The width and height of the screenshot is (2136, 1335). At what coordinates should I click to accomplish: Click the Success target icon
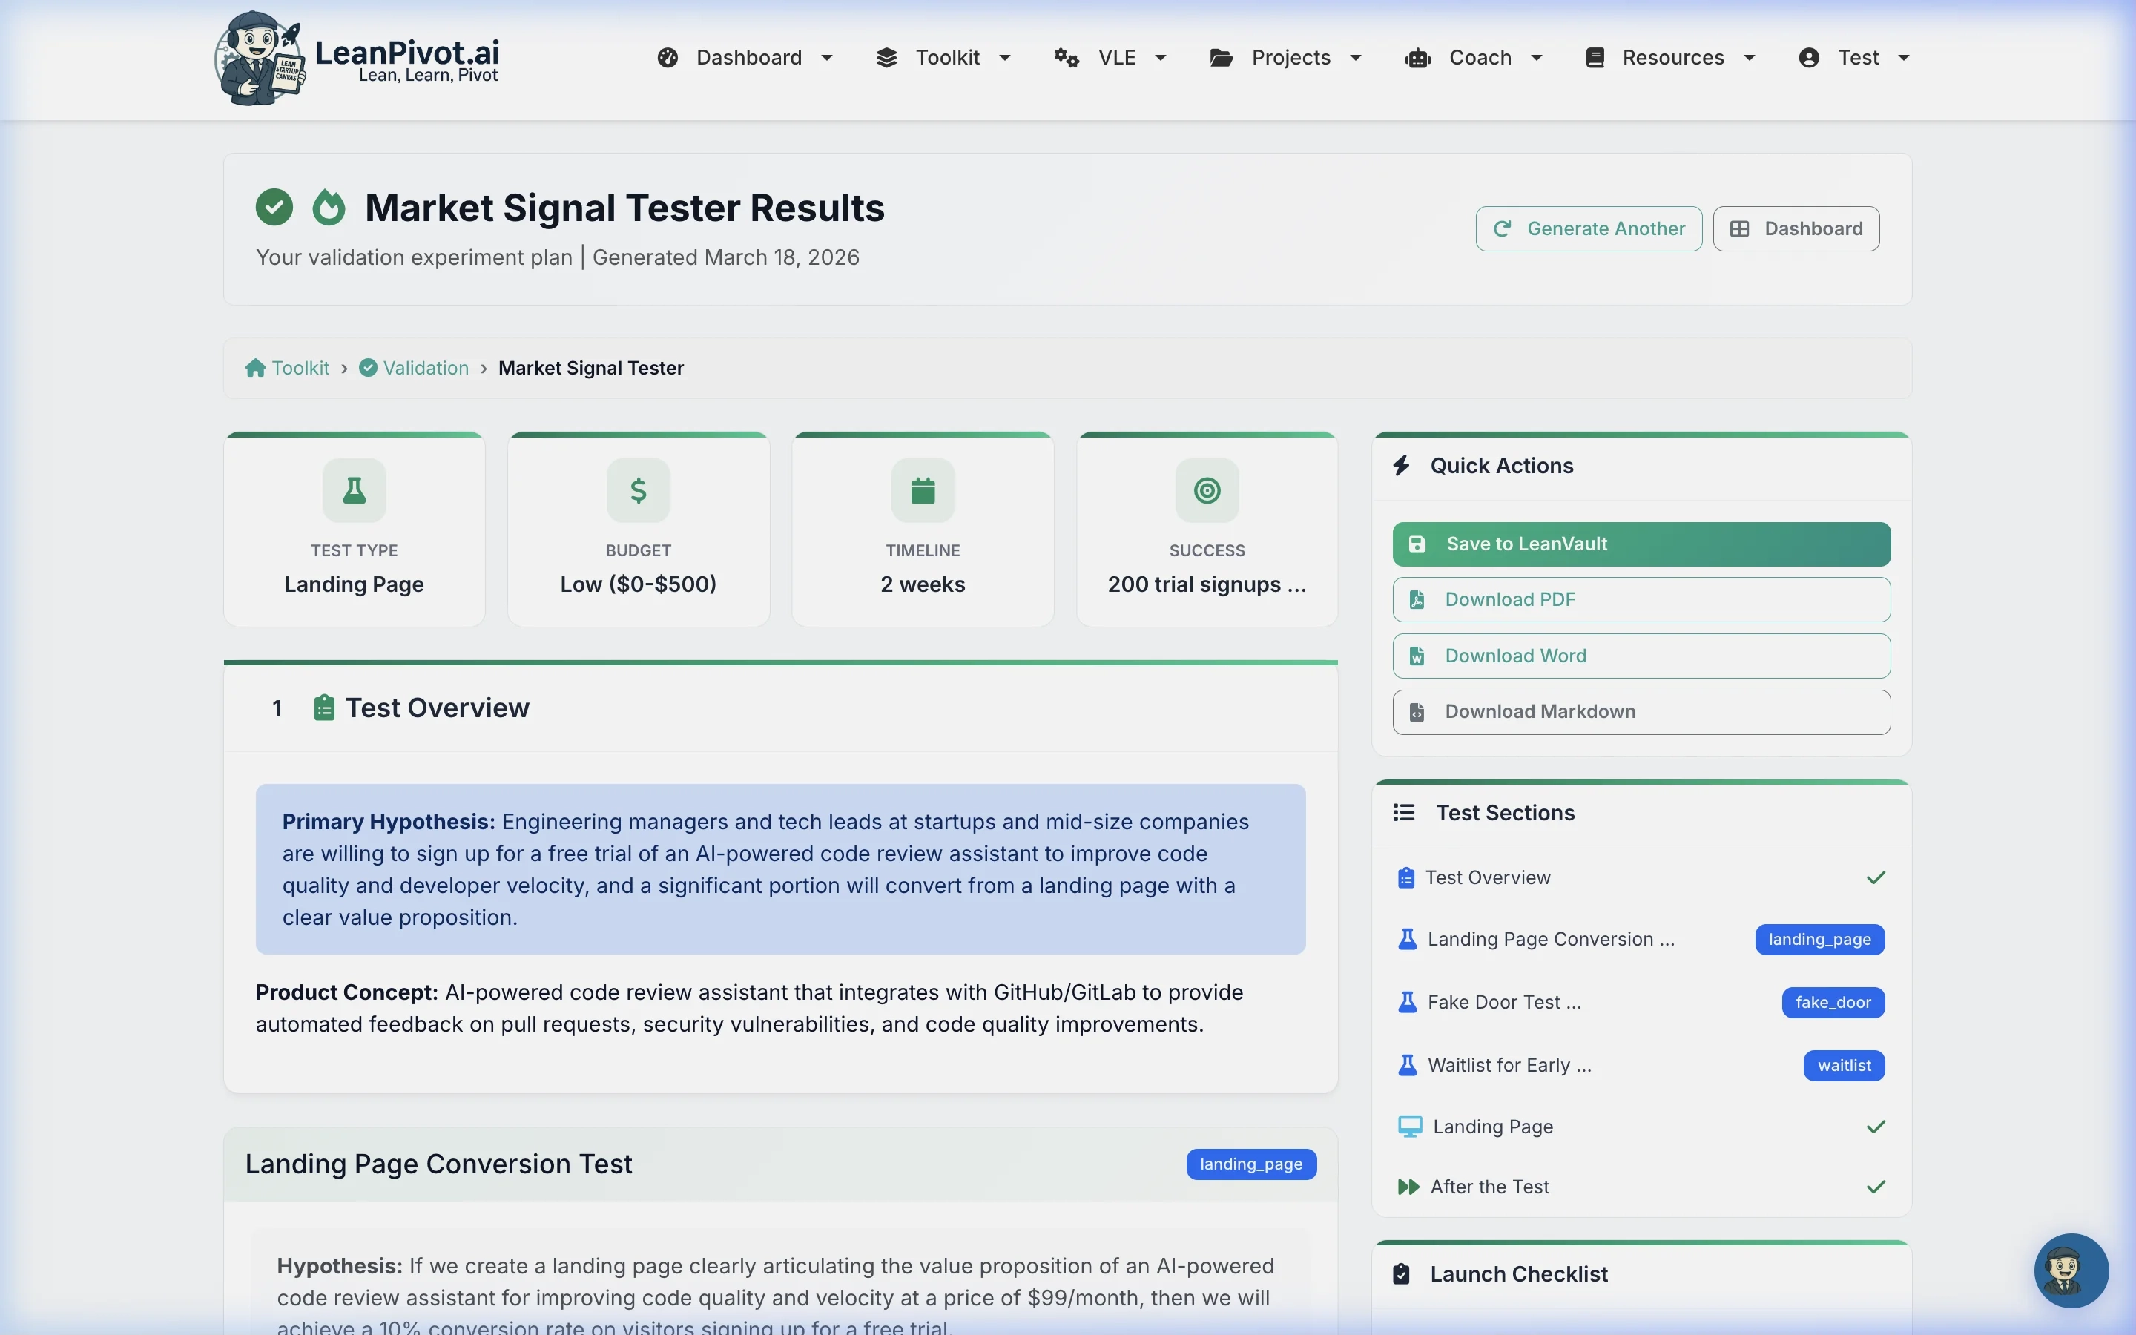(1206, 490)
